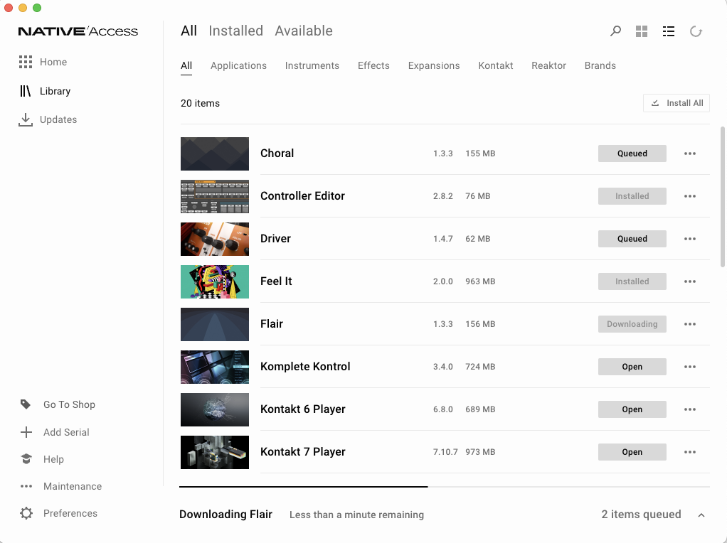
Task: Show All products top tab
Action: click(189, 31)
